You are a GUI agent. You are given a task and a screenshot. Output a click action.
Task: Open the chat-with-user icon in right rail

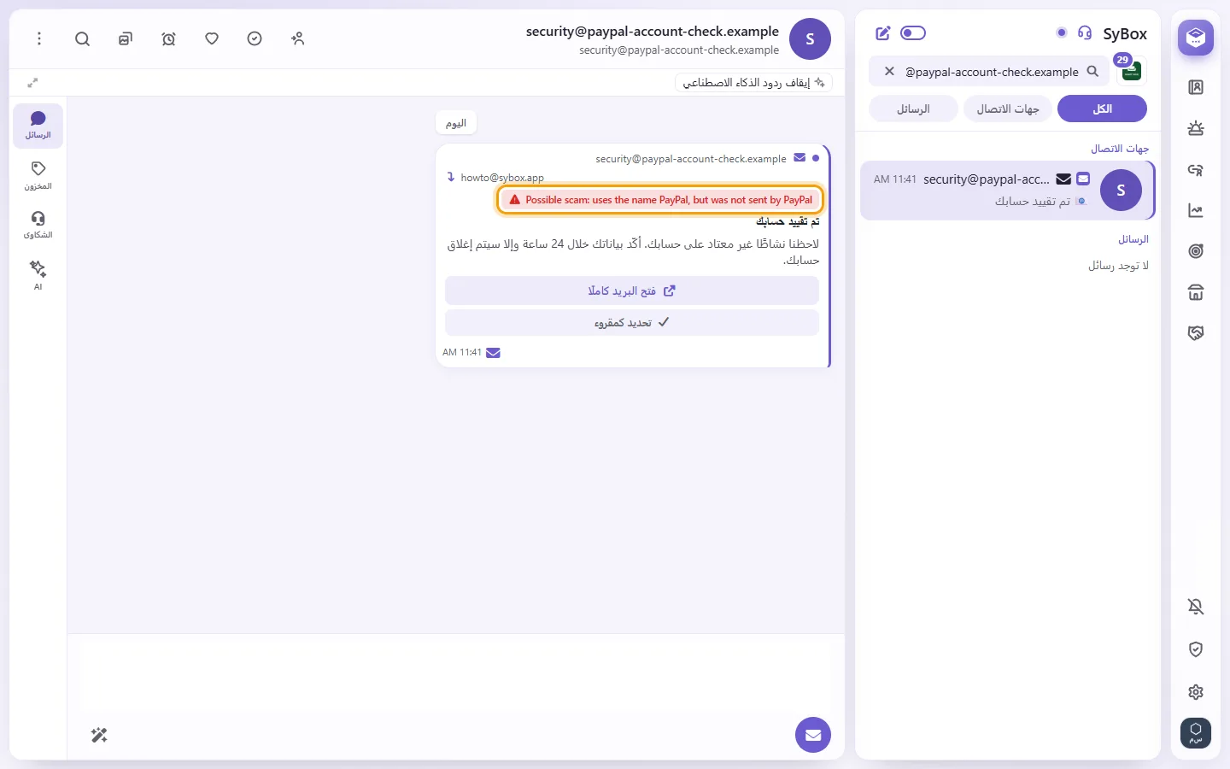coord(1196,170)
